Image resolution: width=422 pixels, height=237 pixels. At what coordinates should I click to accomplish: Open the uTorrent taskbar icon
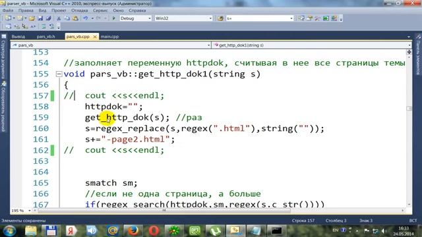point(215,230)
